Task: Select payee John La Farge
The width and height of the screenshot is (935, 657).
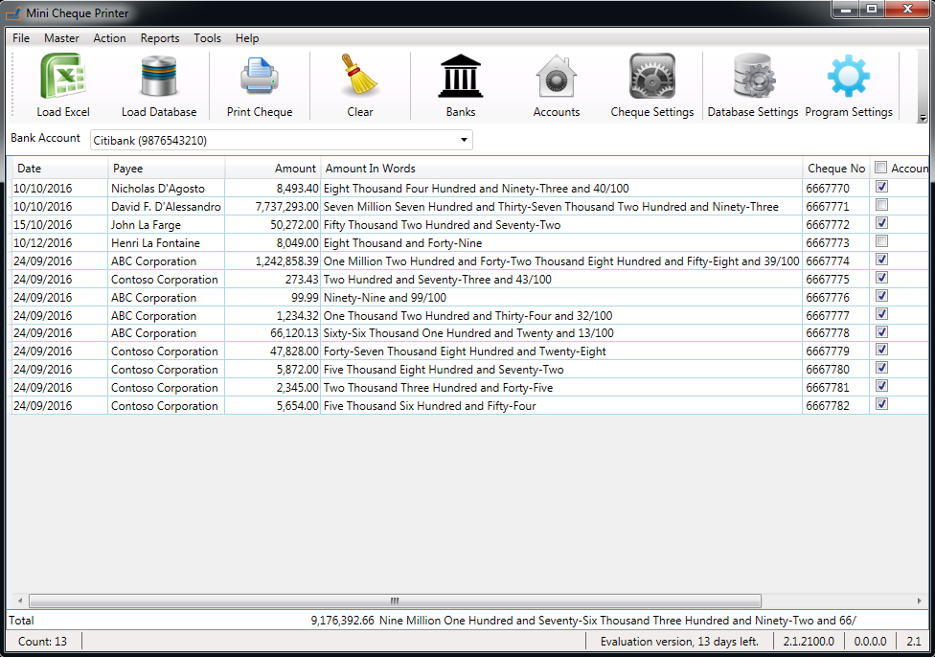Action: click(x=146, y=225)
